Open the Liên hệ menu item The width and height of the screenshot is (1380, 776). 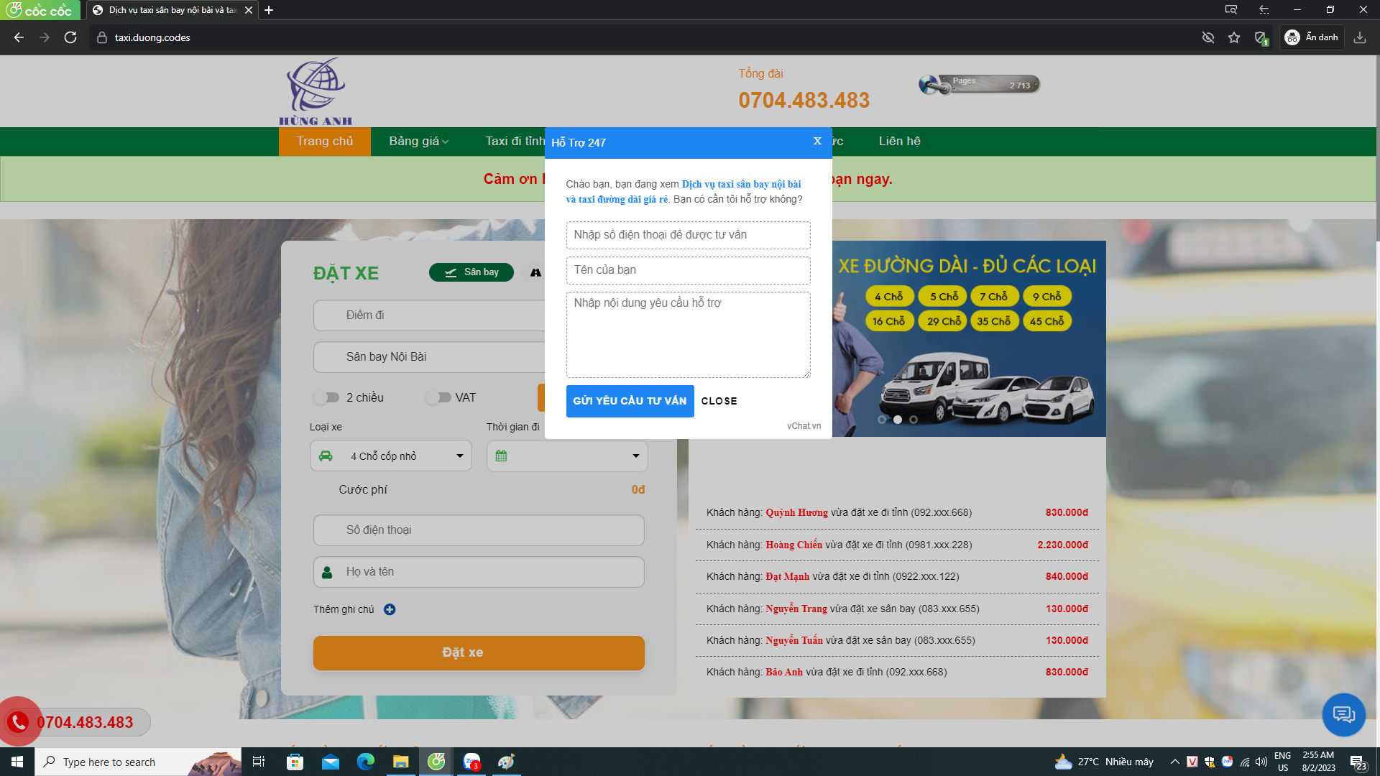899,142
